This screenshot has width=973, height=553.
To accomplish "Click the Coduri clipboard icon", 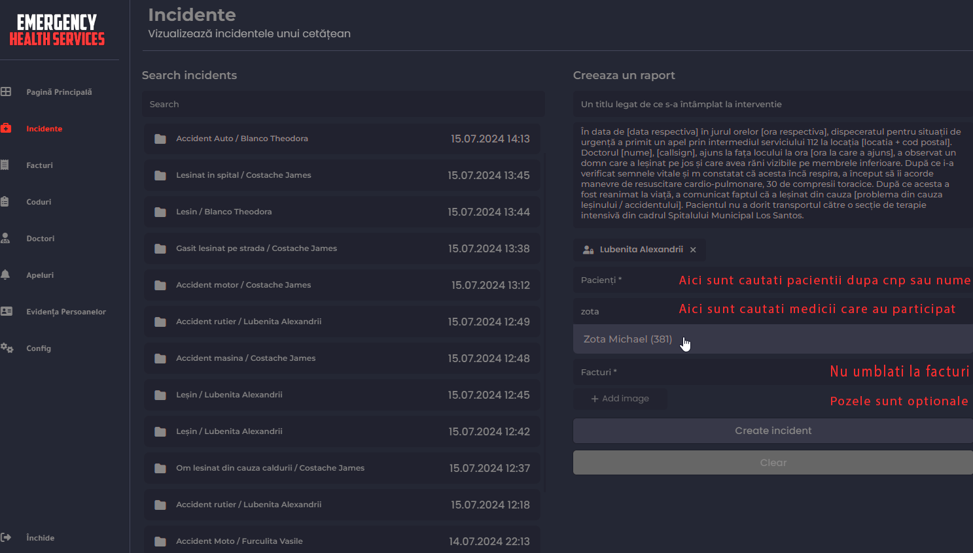I will click(5, 202).
